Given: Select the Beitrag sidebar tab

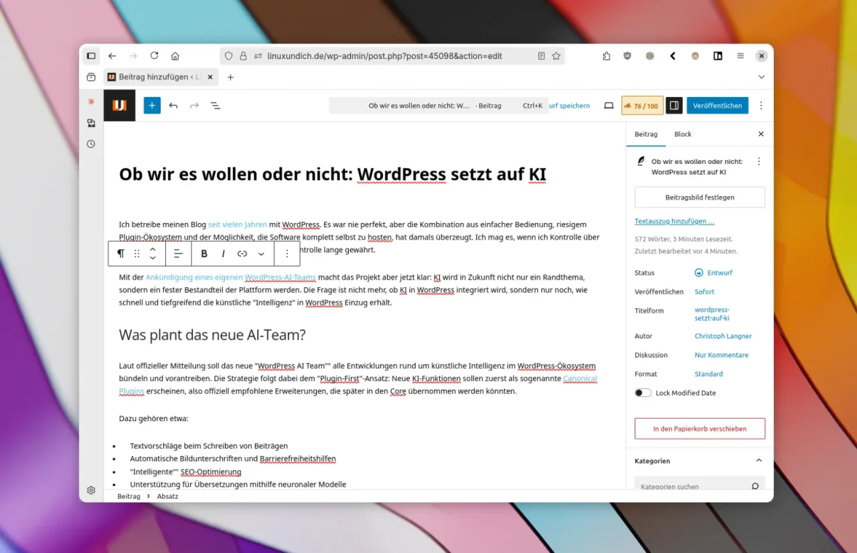Looking at the screenshot, I should pyautogui.click(x=646, y=134).
